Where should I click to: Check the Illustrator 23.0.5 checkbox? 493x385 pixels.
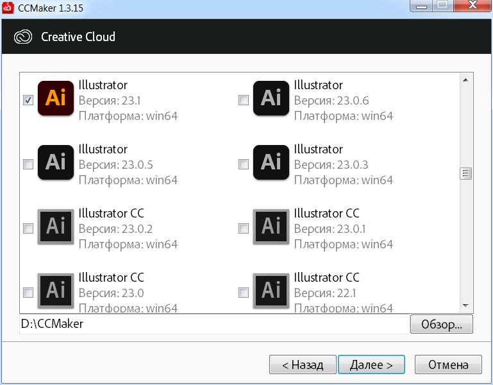28,164
